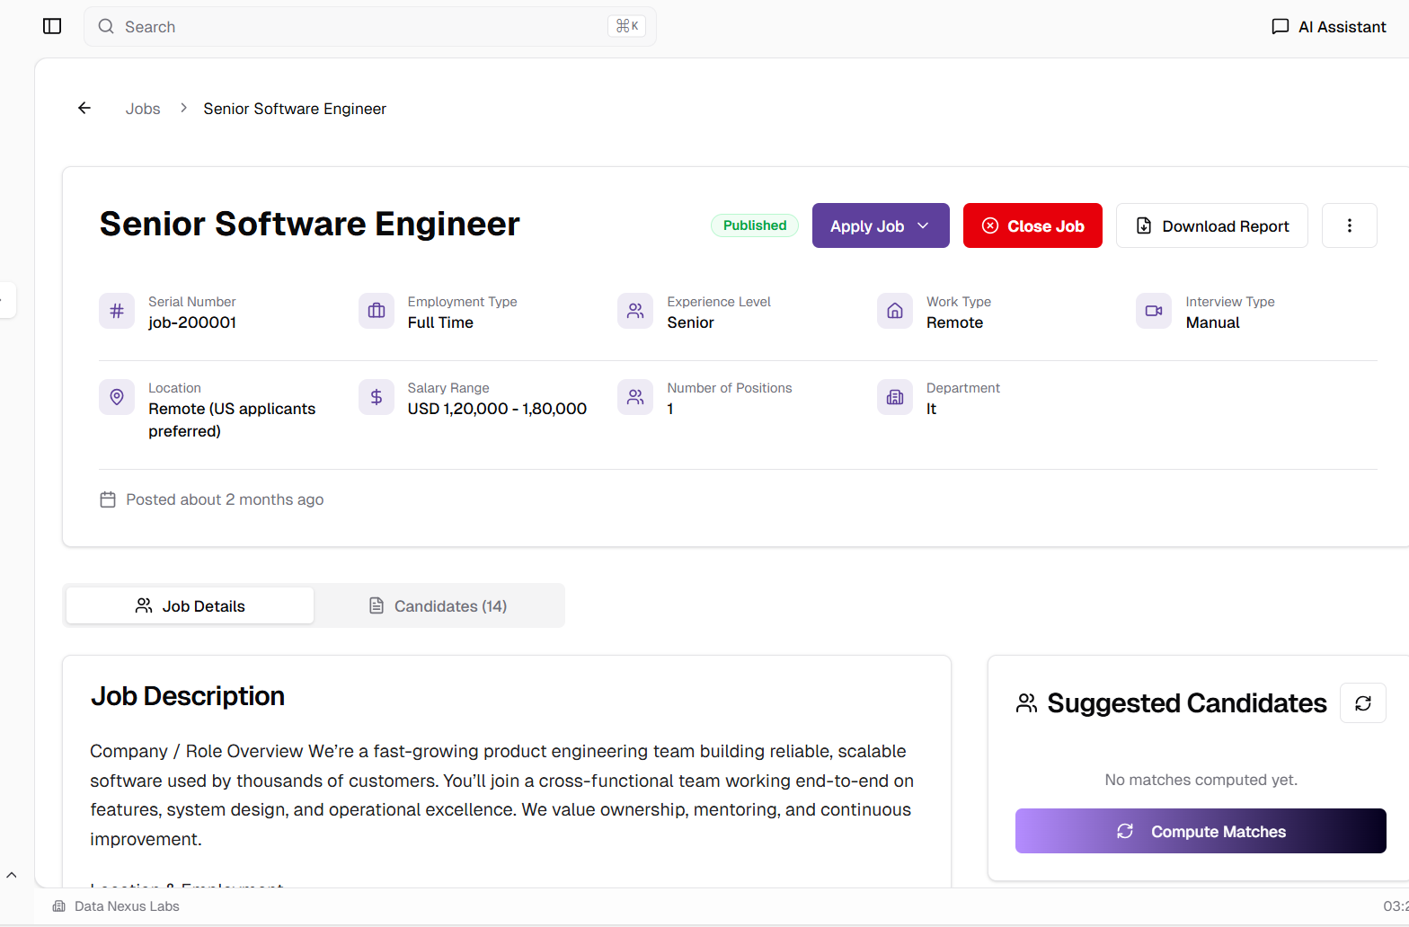Switch to the Candidates (14) tab

click(x=439, y=606)
